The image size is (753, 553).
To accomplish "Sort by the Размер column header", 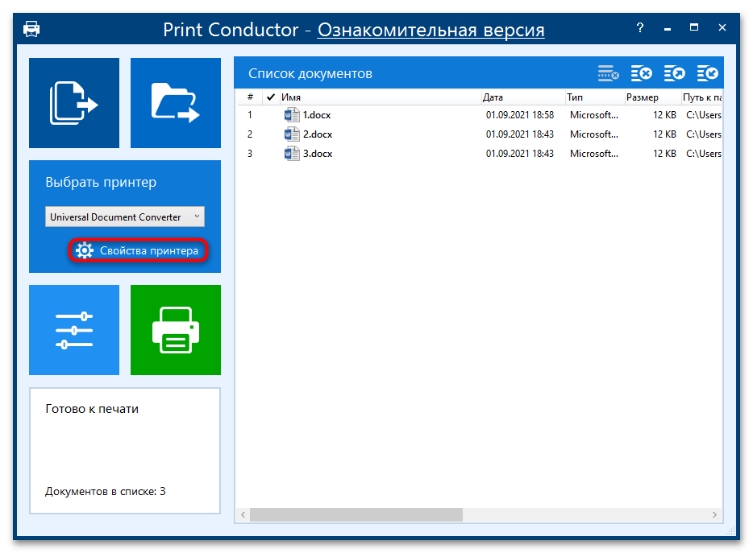I will pyautogui.click(x=653, y=97).
